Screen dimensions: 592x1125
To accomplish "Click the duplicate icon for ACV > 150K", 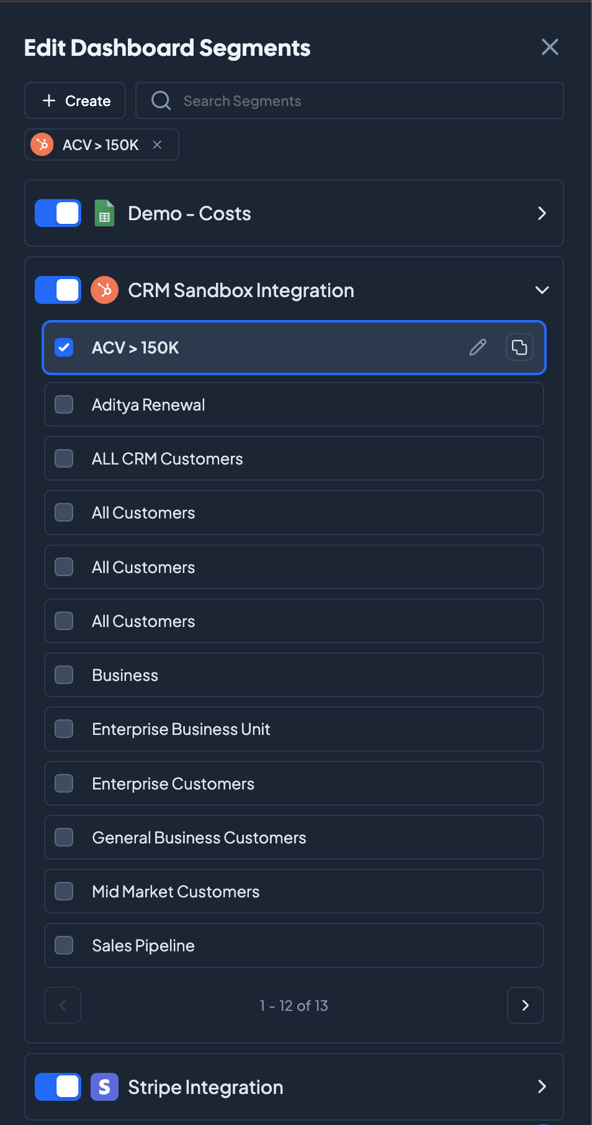I will tap(519, 347).
